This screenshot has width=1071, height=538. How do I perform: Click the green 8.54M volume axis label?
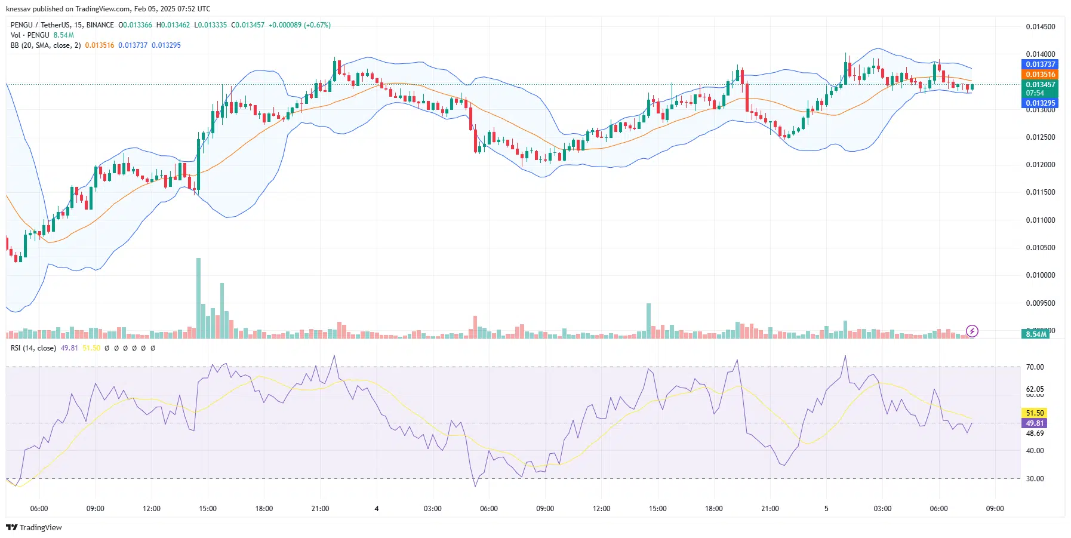[x=1036, y=334]
